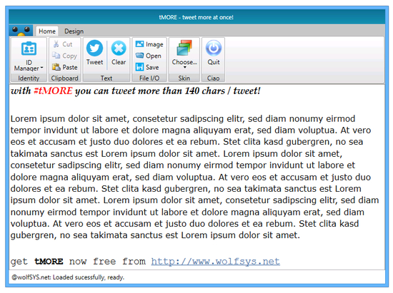
Task: Follow the http://www.wolfsys.net link
Action: (x=215, y=261)
